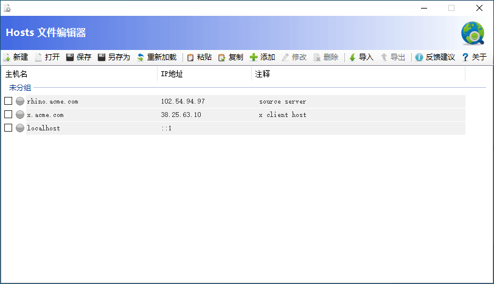Click the app icon in title bar
Image resolution: width=494 pixels, height=284 pixels.
point(7,8)
